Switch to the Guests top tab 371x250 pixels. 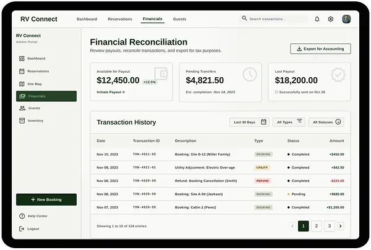(x=179, y=19)
